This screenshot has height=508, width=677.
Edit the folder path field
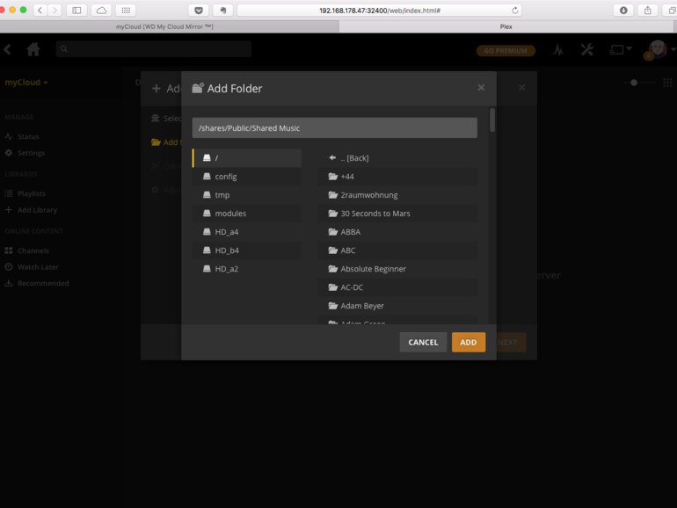click(x=335, y=127)
